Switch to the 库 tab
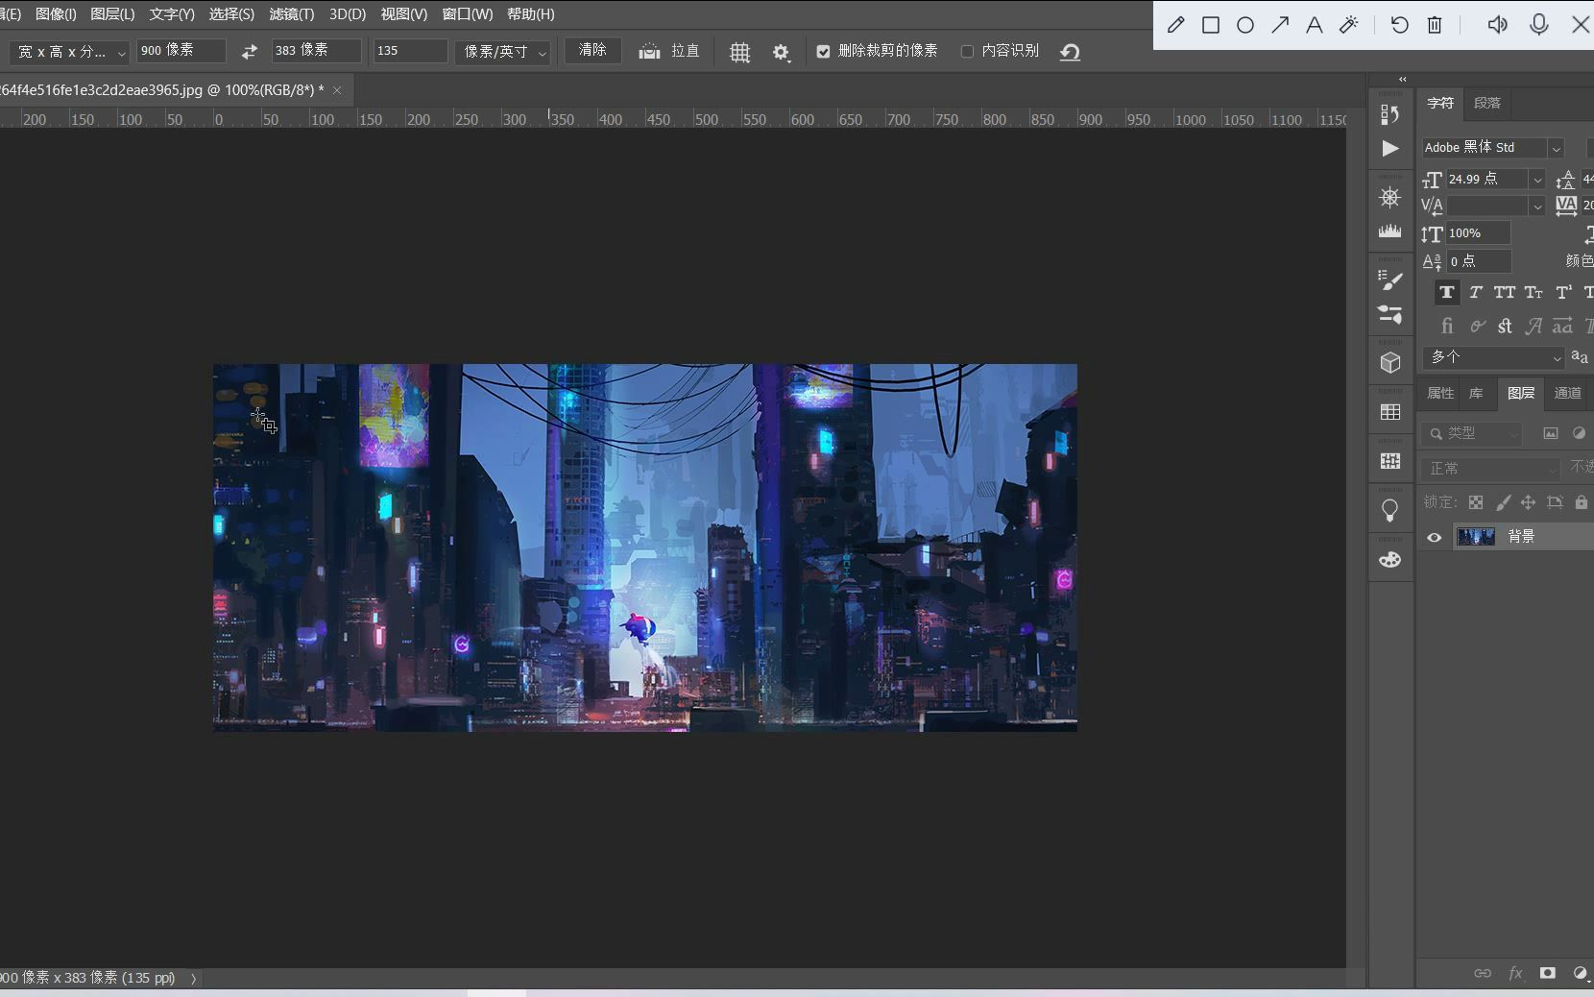Viewport: 1594px width, 997px height. (1476, 394)
